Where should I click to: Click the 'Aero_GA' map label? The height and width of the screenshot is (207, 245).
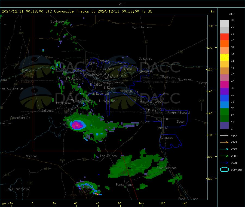[163, 128]
